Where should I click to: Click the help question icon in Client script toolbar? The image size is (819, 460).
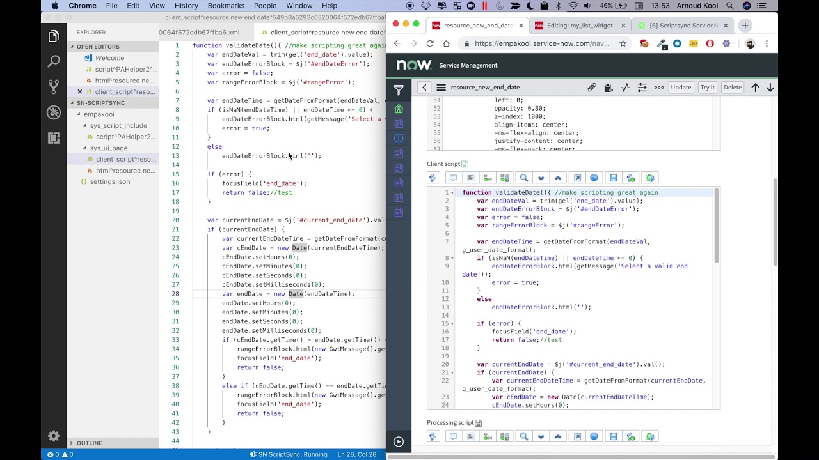coord(594,178)
